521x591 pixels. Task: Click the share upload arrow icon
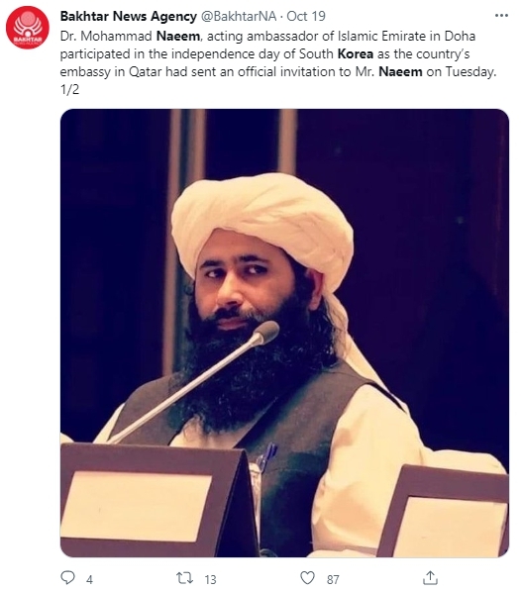tap(430, 577)
